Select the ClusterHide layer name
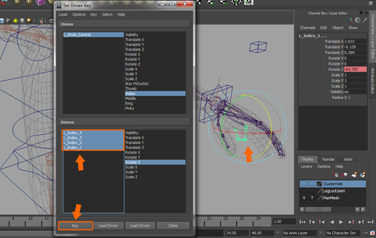This screenshot has height=238, width=376. [333, 184]
